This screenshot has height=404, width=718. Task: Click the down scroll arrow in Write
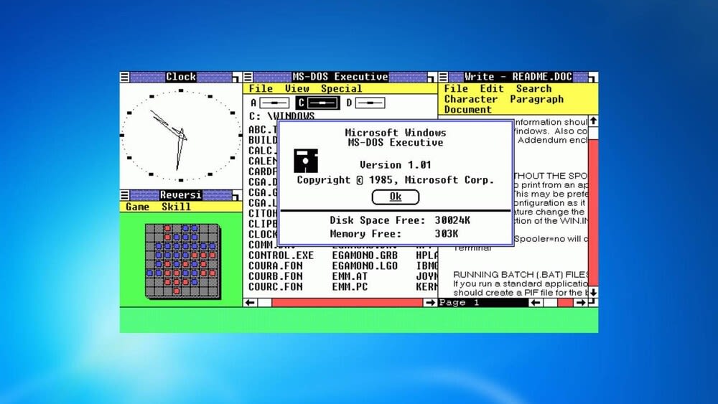(593, 292)
